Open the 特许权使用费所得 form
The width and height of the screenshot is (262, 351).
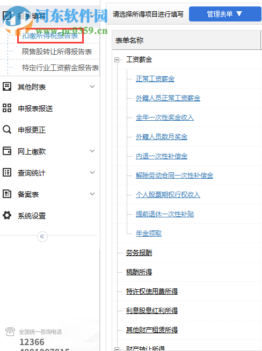click(152, 291)
